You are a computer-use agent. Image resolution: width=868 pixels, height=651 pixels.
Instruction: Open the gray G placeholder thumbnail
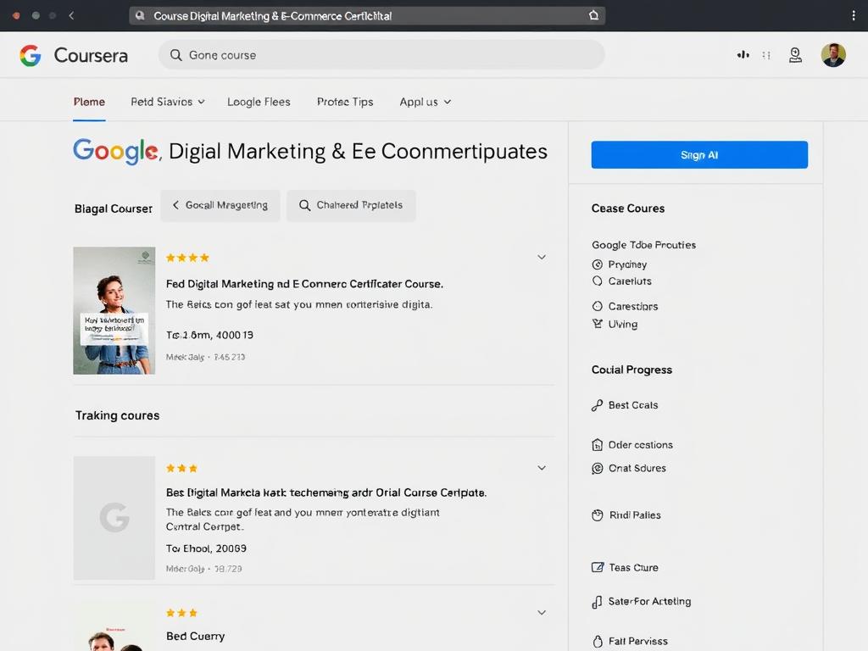pos(114,518)
